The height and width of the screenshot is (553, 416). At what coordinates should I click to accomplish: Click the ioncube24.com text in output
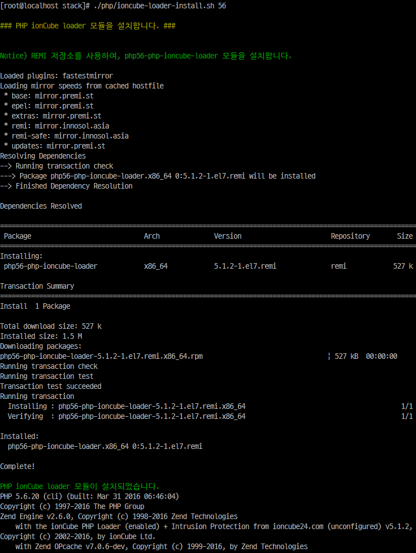click(x=298, y=526)
